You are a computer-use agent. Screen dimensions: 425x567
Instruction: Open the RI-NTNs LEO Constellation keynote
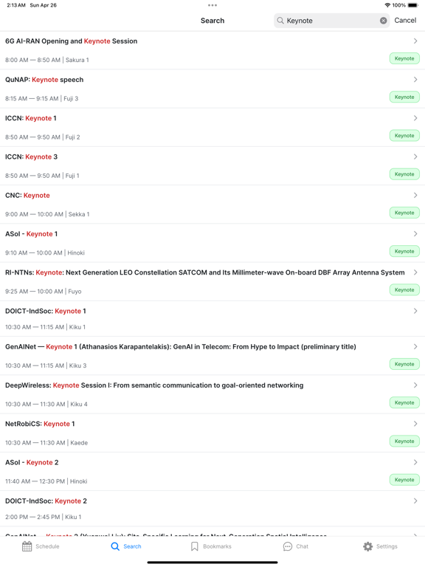click(x=212, y=282)
